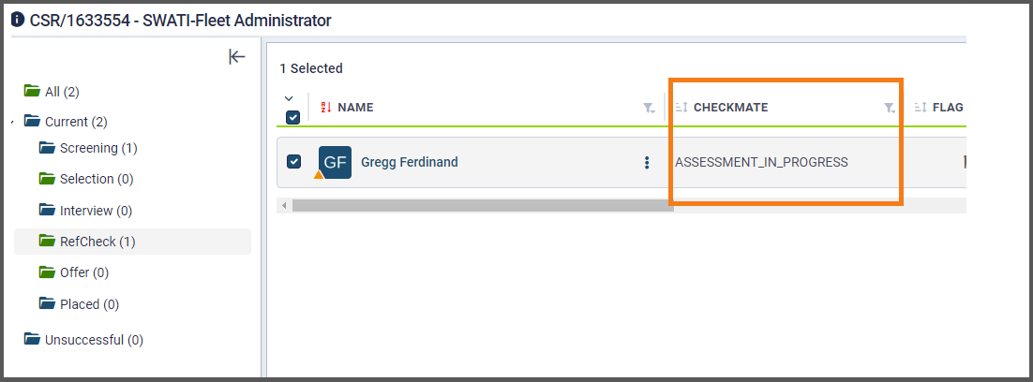The height and width of the screenshot is (382, 1033).
Task: Open the three-dot menu for Gregg Ferdinand
Action: point(647,162)
